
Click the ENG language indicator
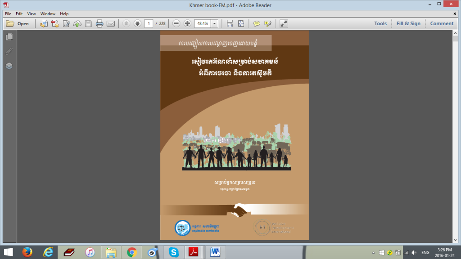(x=425, y=253)
